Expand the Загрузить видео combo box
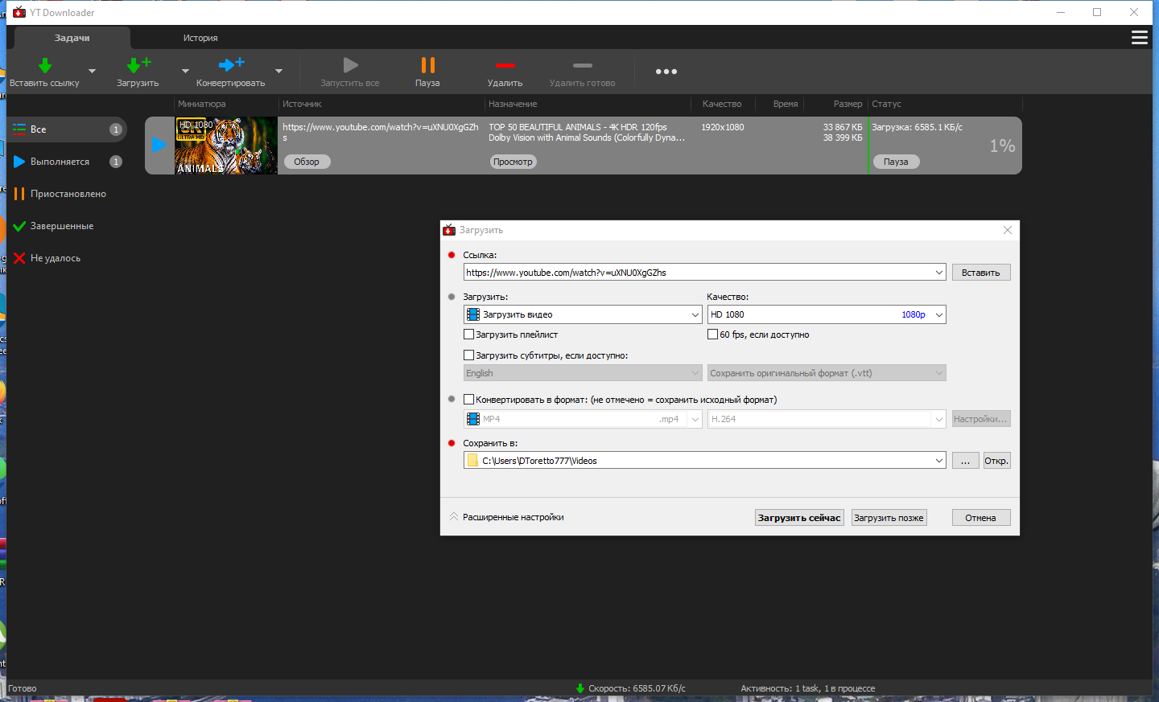 [x=583, y=314]
